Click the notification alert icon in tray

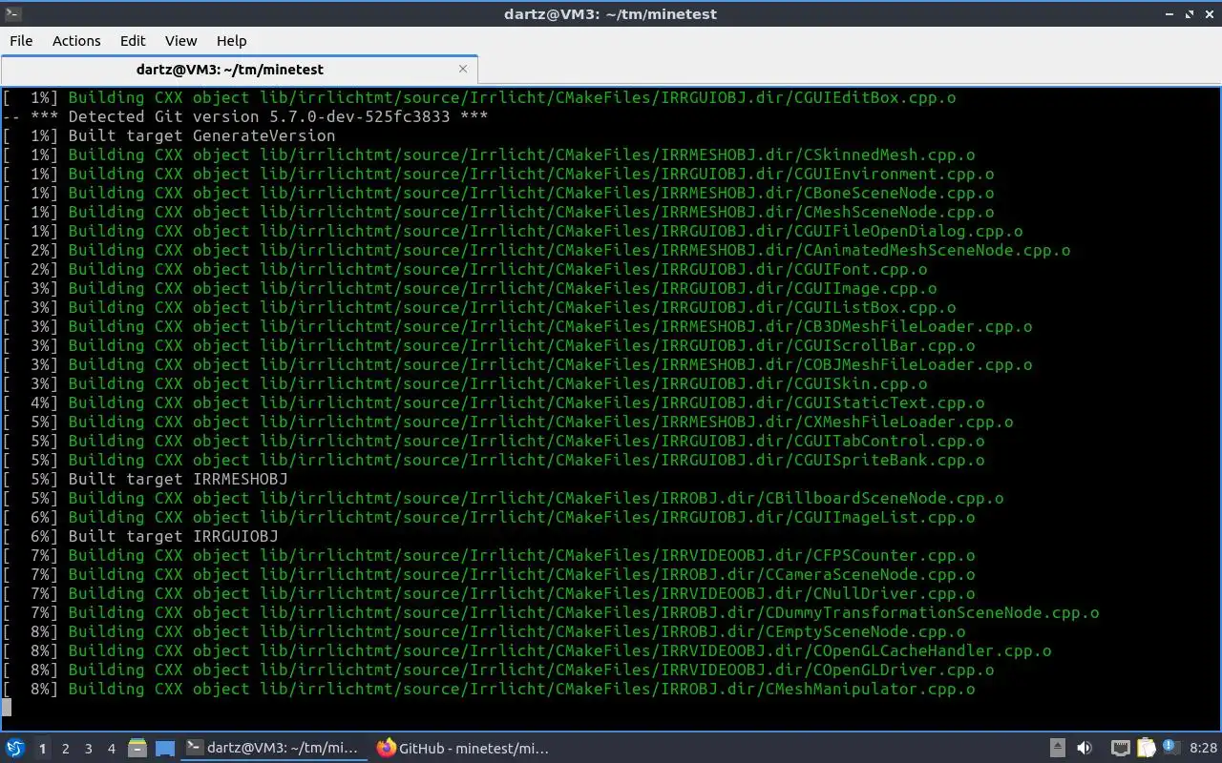tap(1170, 749)
